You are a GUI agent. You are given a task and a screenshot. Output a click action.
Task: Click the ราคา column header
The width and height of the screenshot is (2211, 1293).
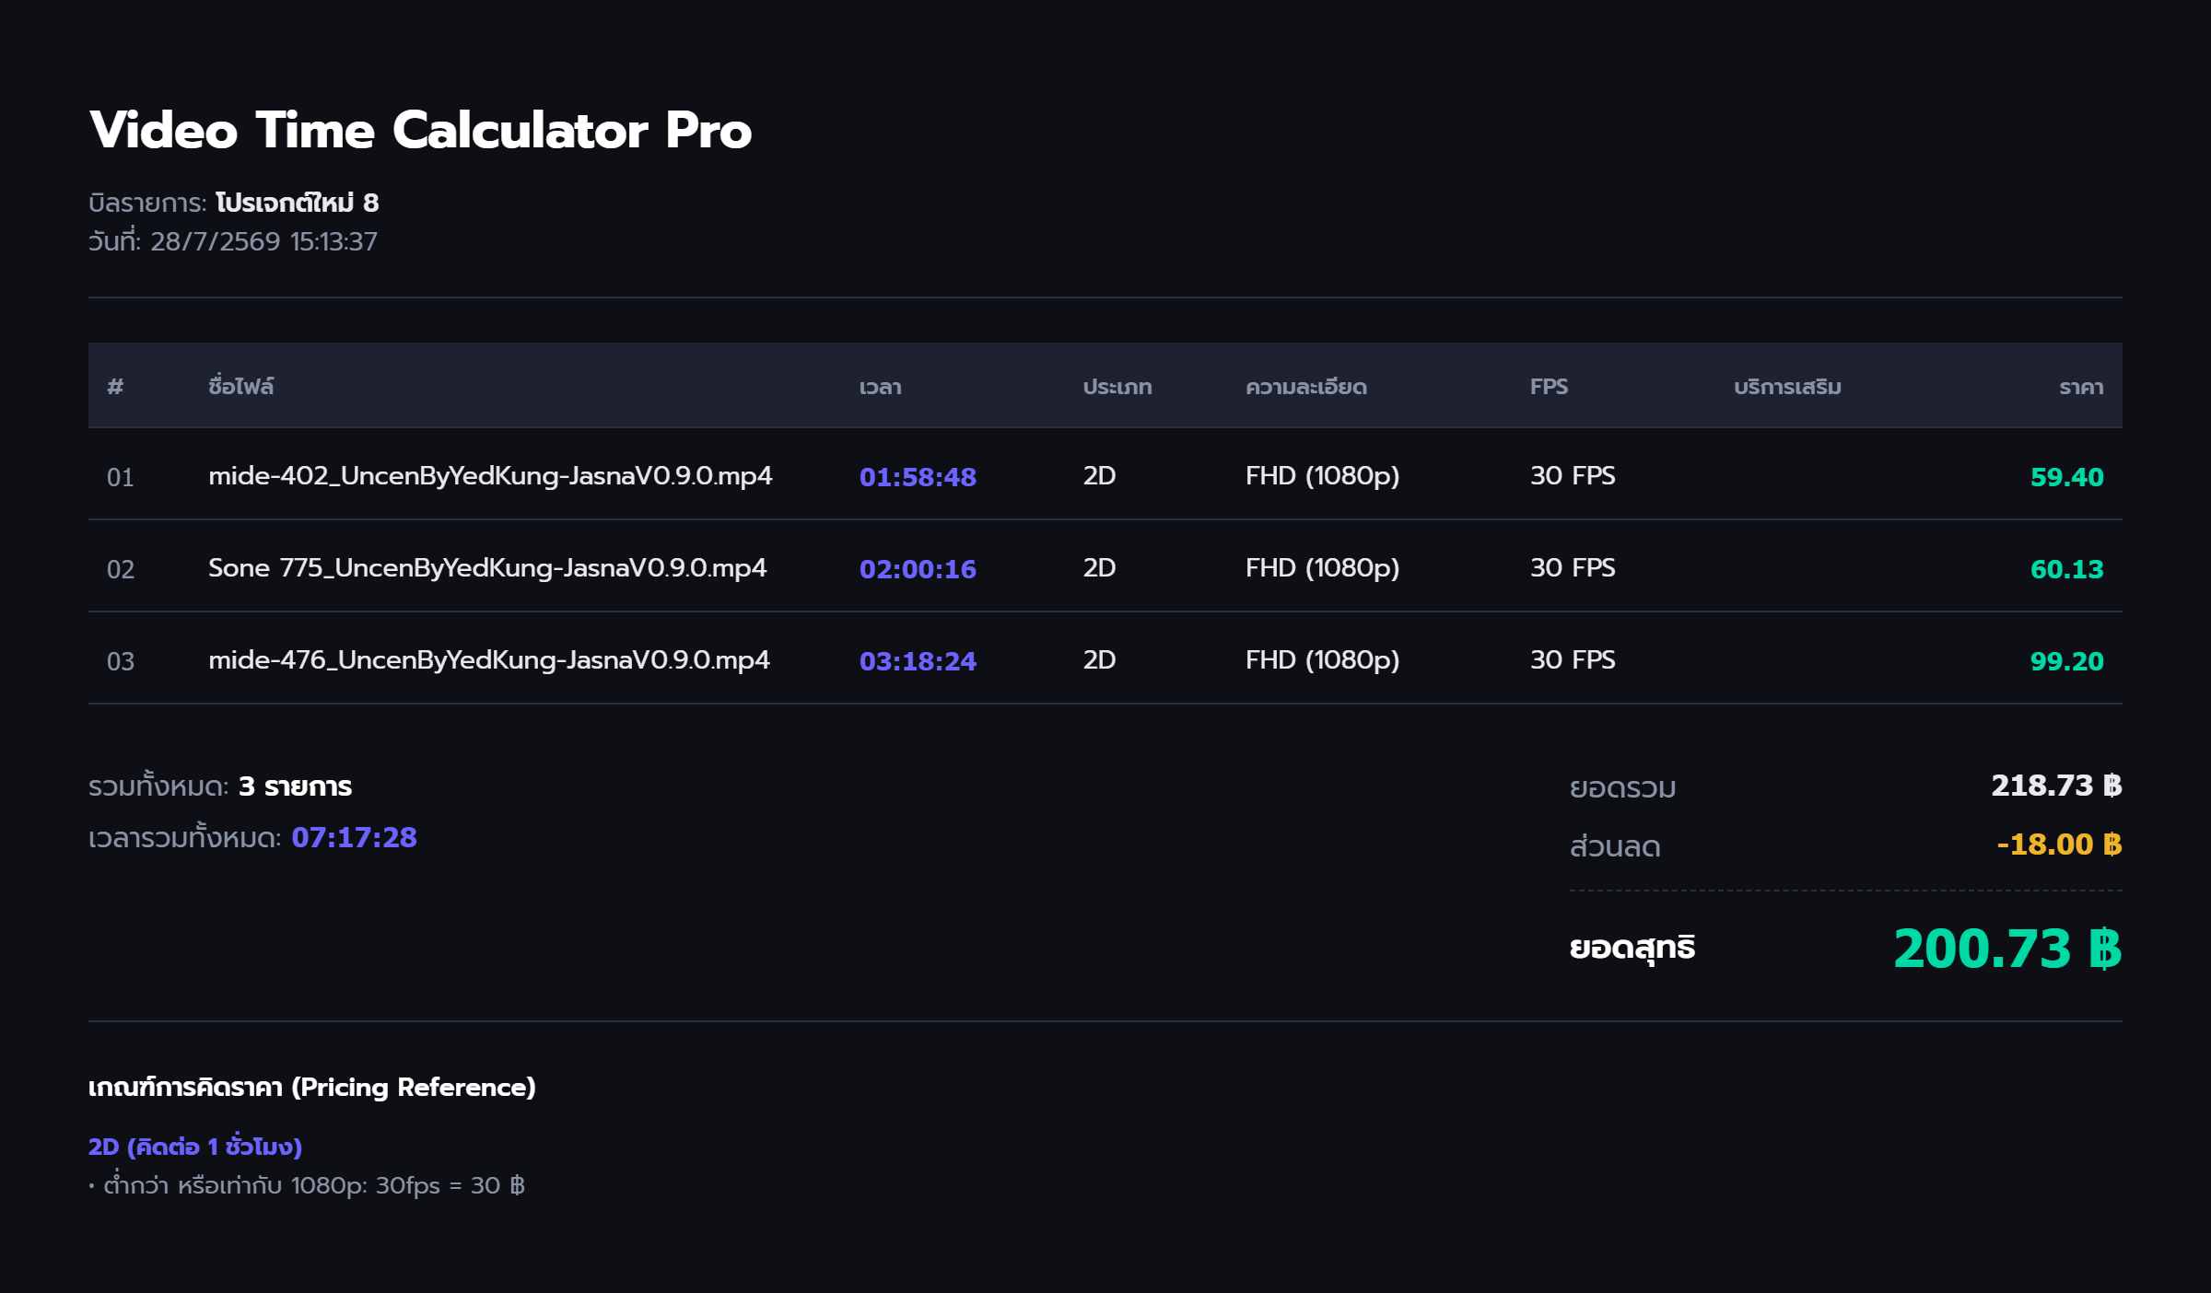[x=2081, y=387]
